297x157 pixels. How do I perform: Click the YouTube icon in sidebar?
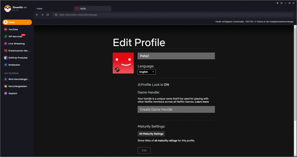pos(6,30)
